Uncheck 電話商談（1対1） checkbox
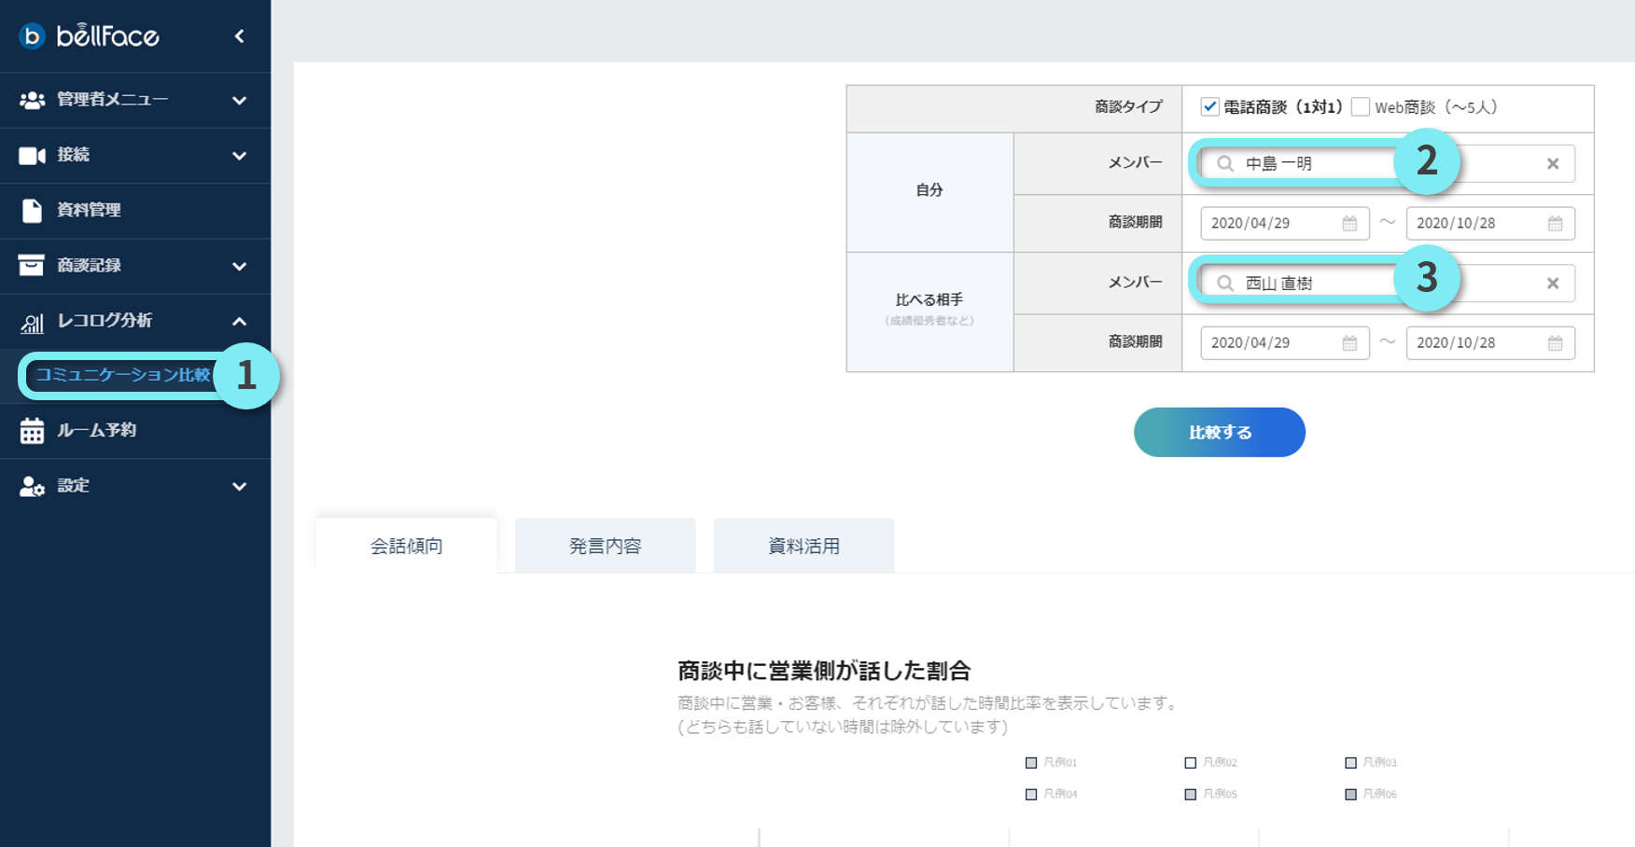This screenshot has height=847, width=1635. tap(1209, 106)
